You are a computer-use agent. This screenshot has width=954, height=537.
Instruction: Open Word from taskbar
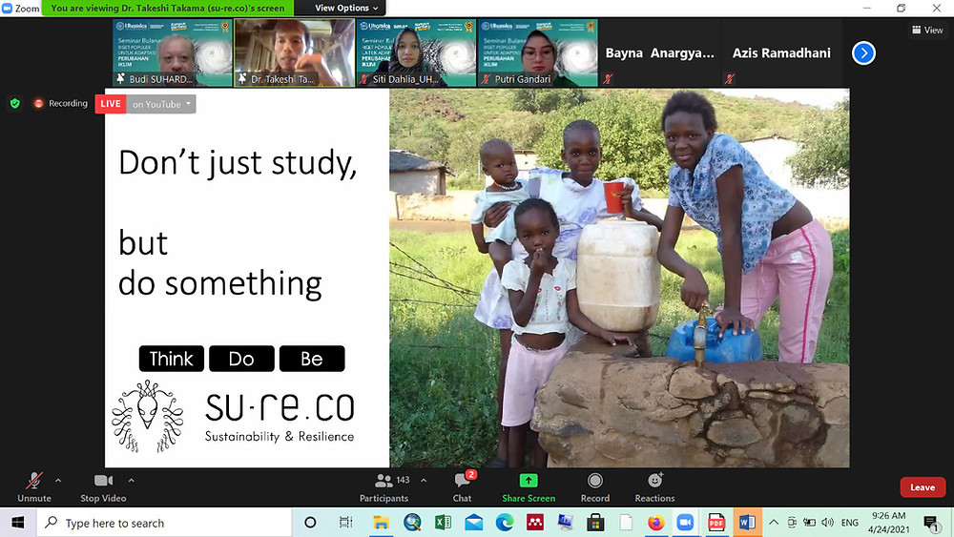coord(747,523)
